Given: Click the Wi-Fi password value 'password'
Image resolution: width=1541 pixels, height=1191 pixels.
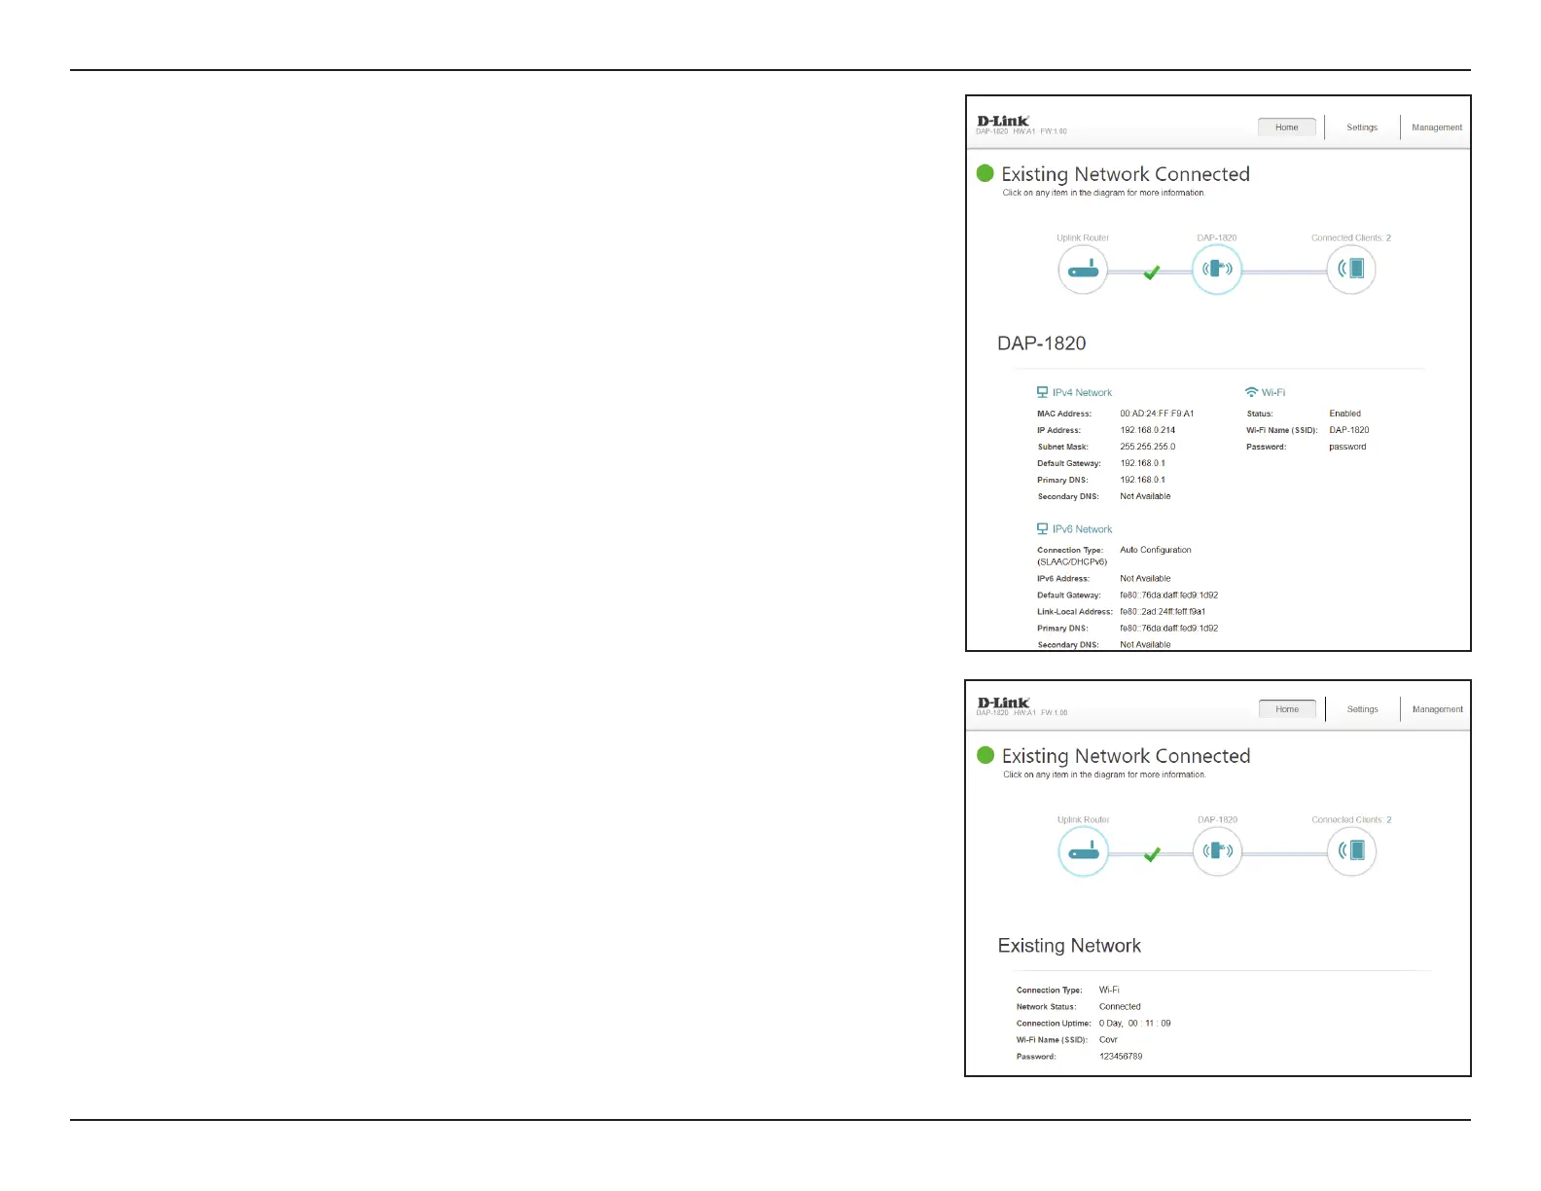Looking at the screenshot, I should tap(1347, 447).
